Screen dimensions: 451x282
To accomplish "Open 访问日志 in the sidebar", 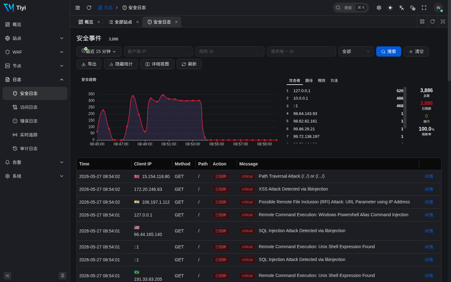I will point(35,107).
